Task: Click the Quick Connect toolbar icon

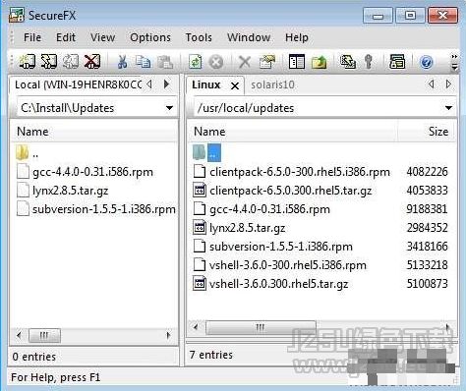Action: pos(49,61)
